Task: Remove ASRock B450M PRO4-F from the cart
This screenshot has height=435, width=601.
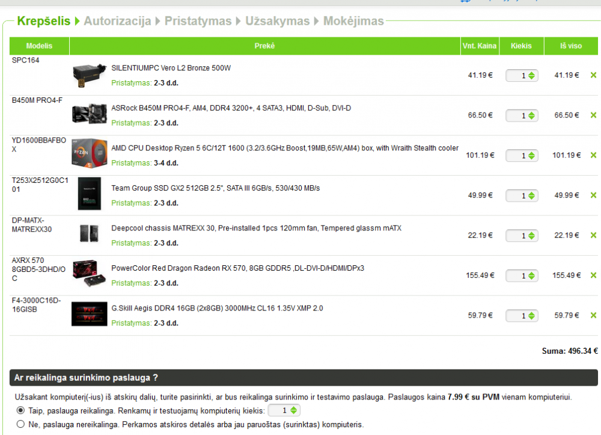Action: coord(593,115)
